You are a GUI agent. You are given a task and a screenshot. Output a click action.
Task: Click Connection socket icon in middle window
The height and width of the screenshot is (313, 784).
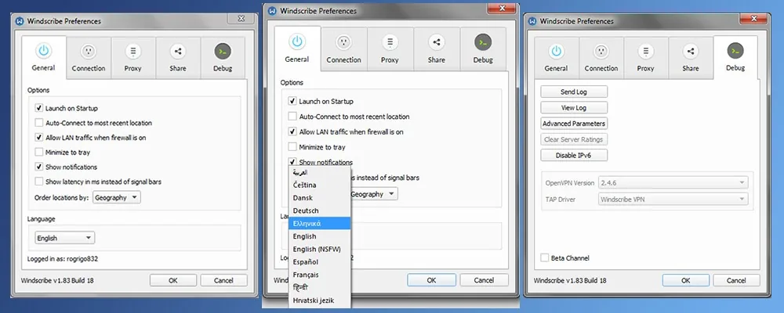(343, 42)
